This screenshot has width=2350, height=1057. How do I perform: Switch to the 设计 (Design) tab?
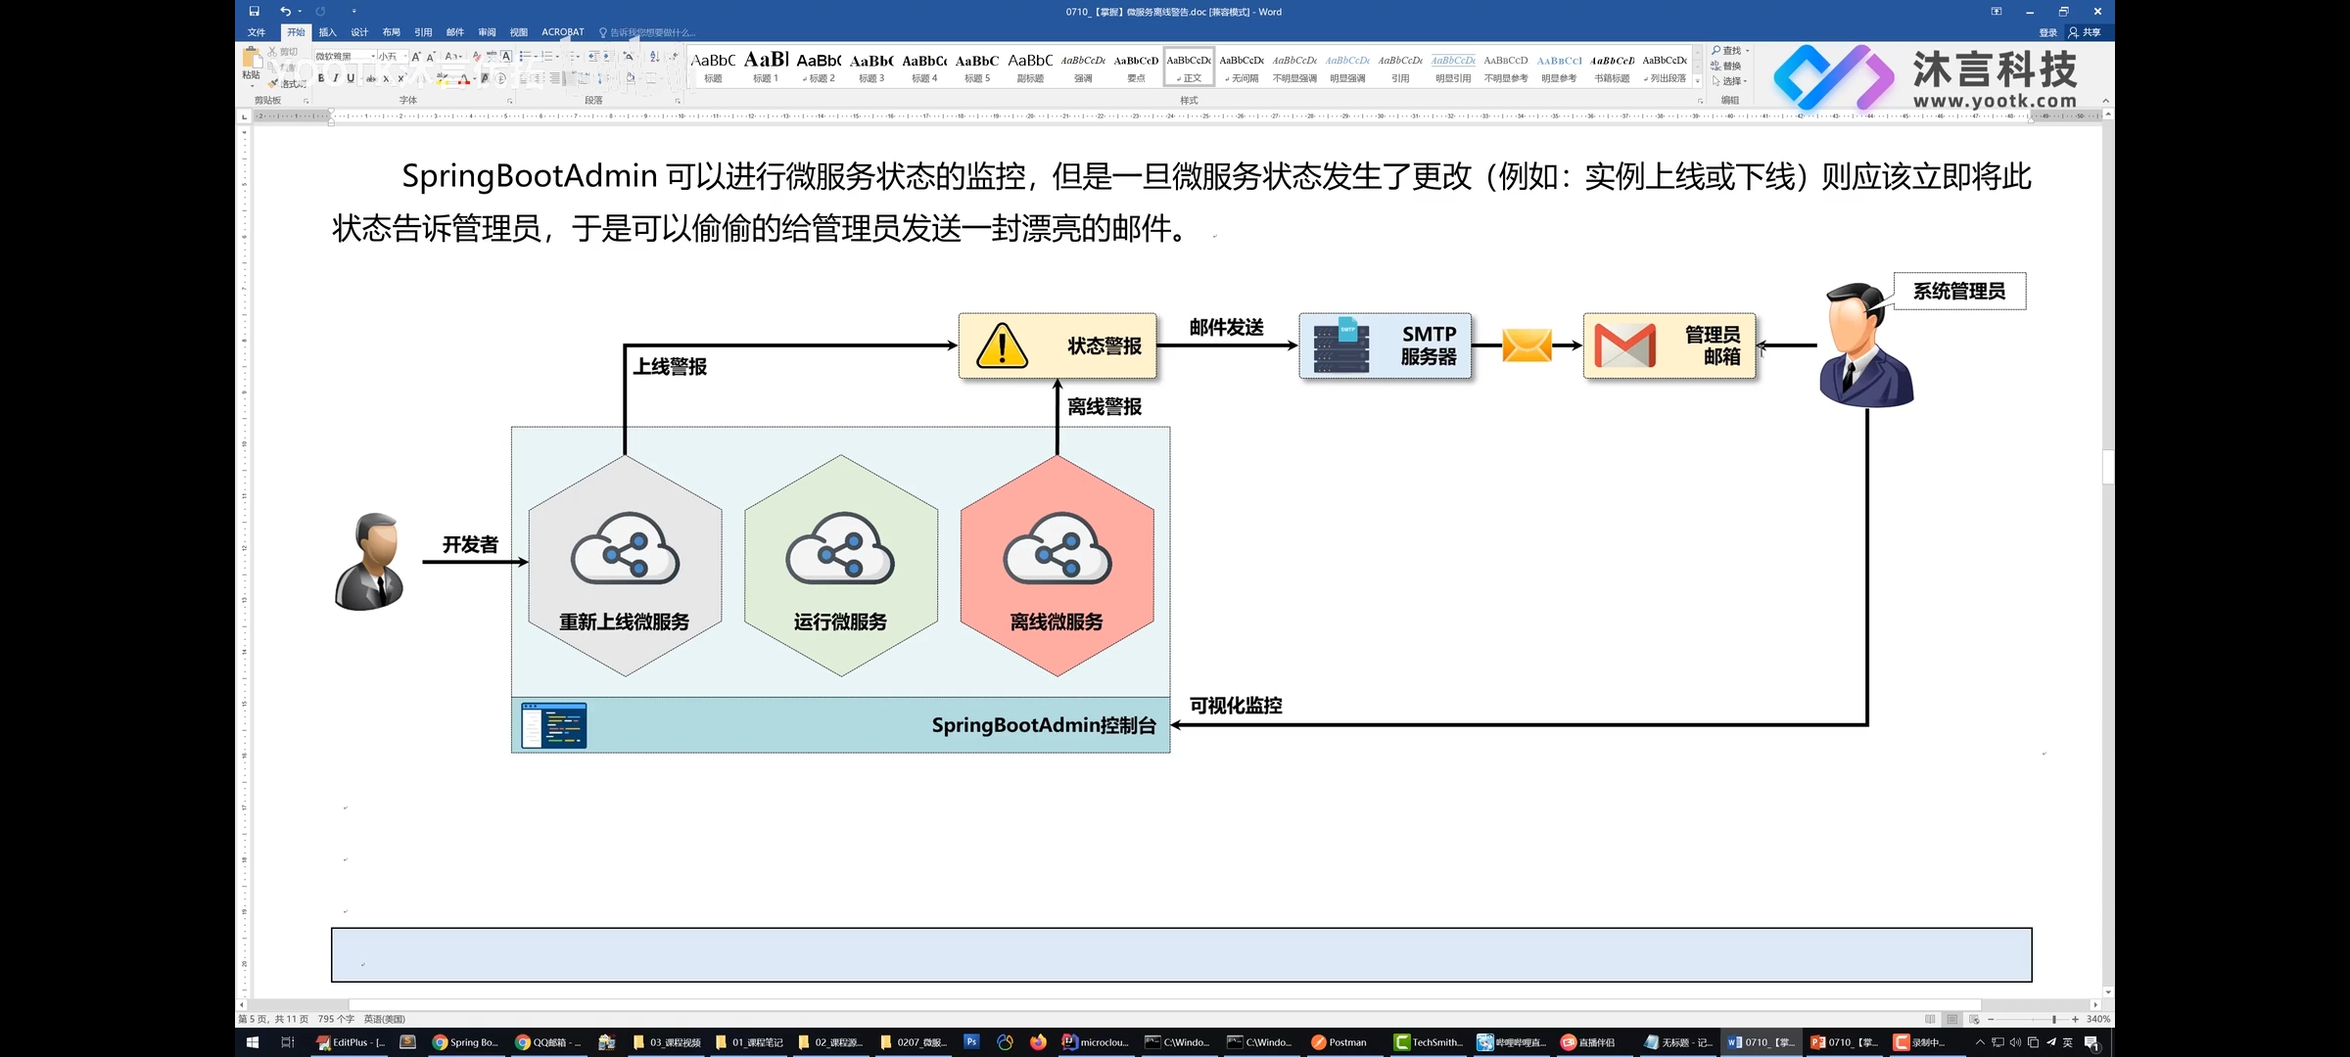pyautogui.click(x=359, y=32)
